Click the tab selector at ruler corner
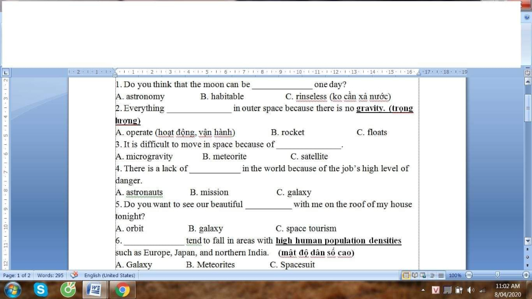This screenshot has height=299, width=532. pyautogui.click(x=6, y=72)
